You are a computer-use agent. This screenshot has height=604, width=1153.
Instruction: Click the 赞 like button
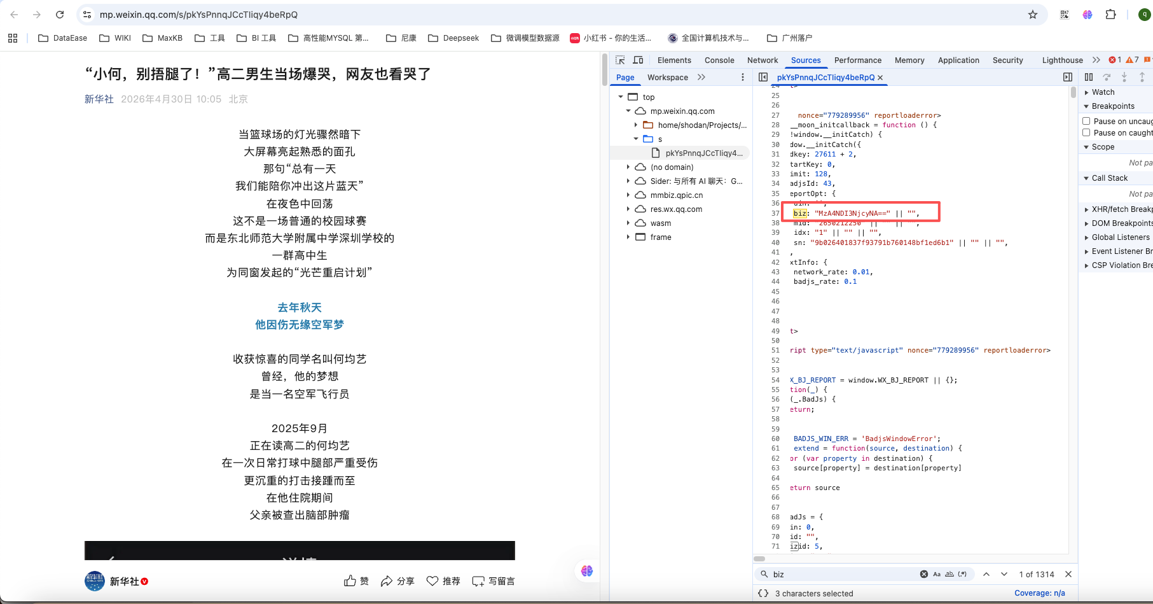coord(356,581)
